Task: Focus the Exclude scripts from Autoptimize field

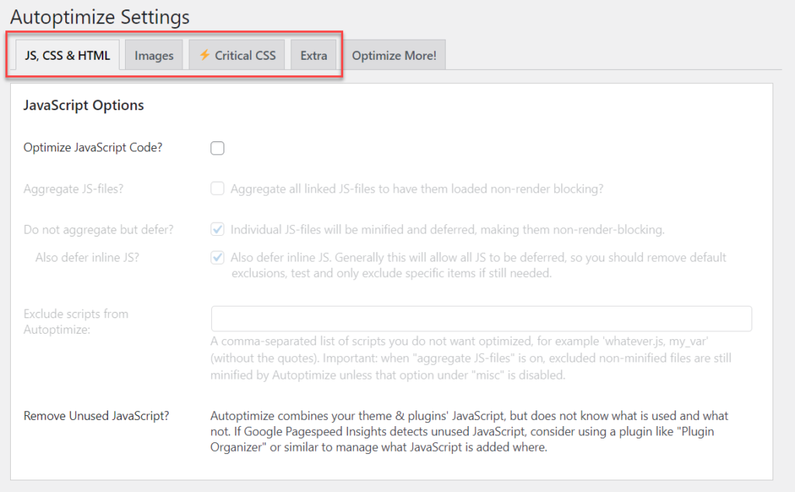Action: point(481,319)
